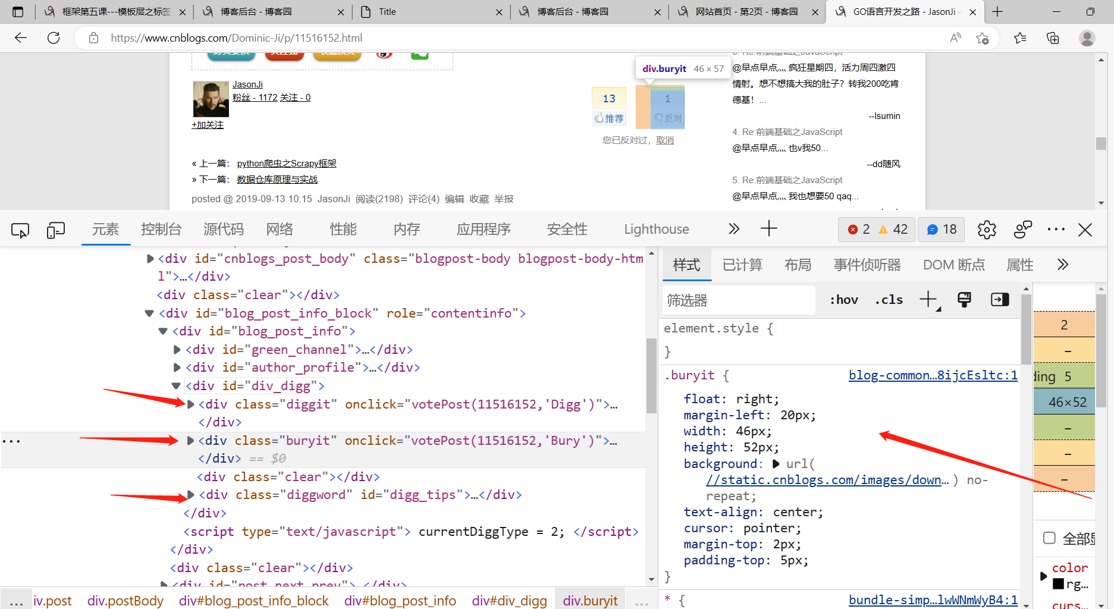Click the read aloud icon

955,38
